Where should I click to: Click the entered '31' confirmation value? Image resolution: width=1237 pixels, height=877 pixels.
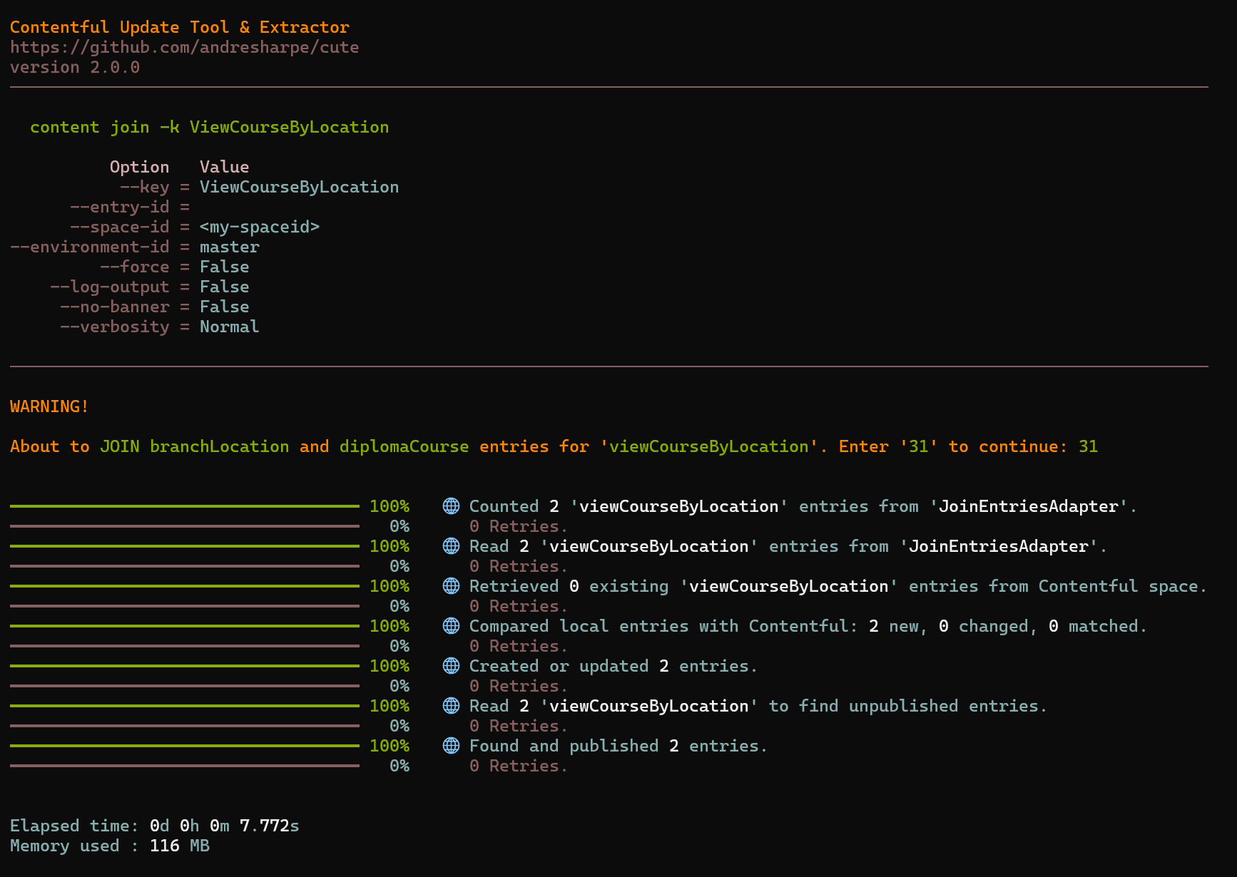tap(1089, 446)
